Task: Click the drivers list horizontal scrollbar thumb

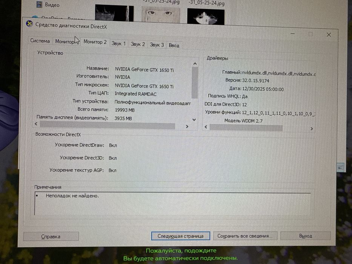Action: [x=246, y=128]
